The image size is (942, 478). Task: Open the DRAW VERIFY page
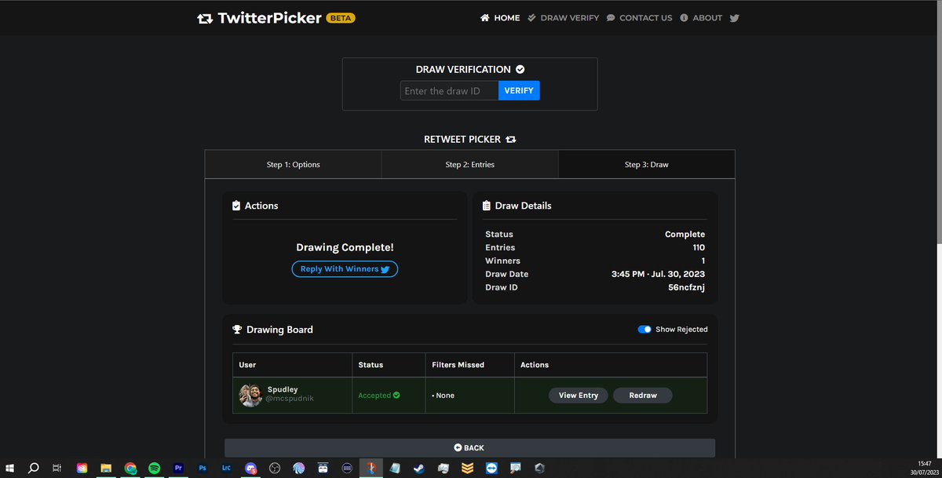[563, 17]
